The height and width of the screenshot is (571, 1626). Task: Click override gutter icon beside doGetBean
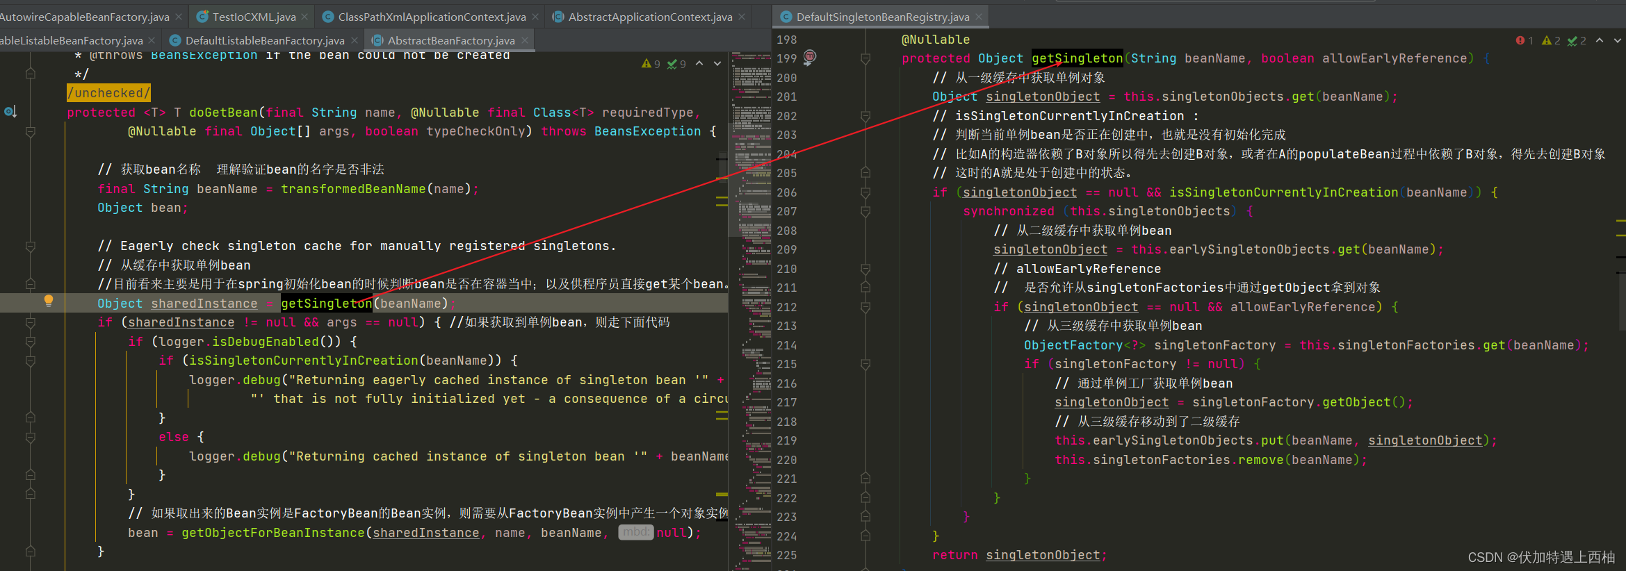(x=10, y=111)
